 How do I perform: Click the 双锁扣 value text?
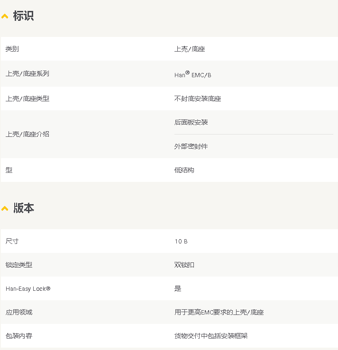[x=184, y=265]
